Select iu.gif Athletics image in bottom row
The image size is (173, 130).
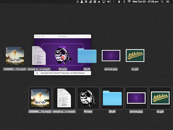point(160,98)
